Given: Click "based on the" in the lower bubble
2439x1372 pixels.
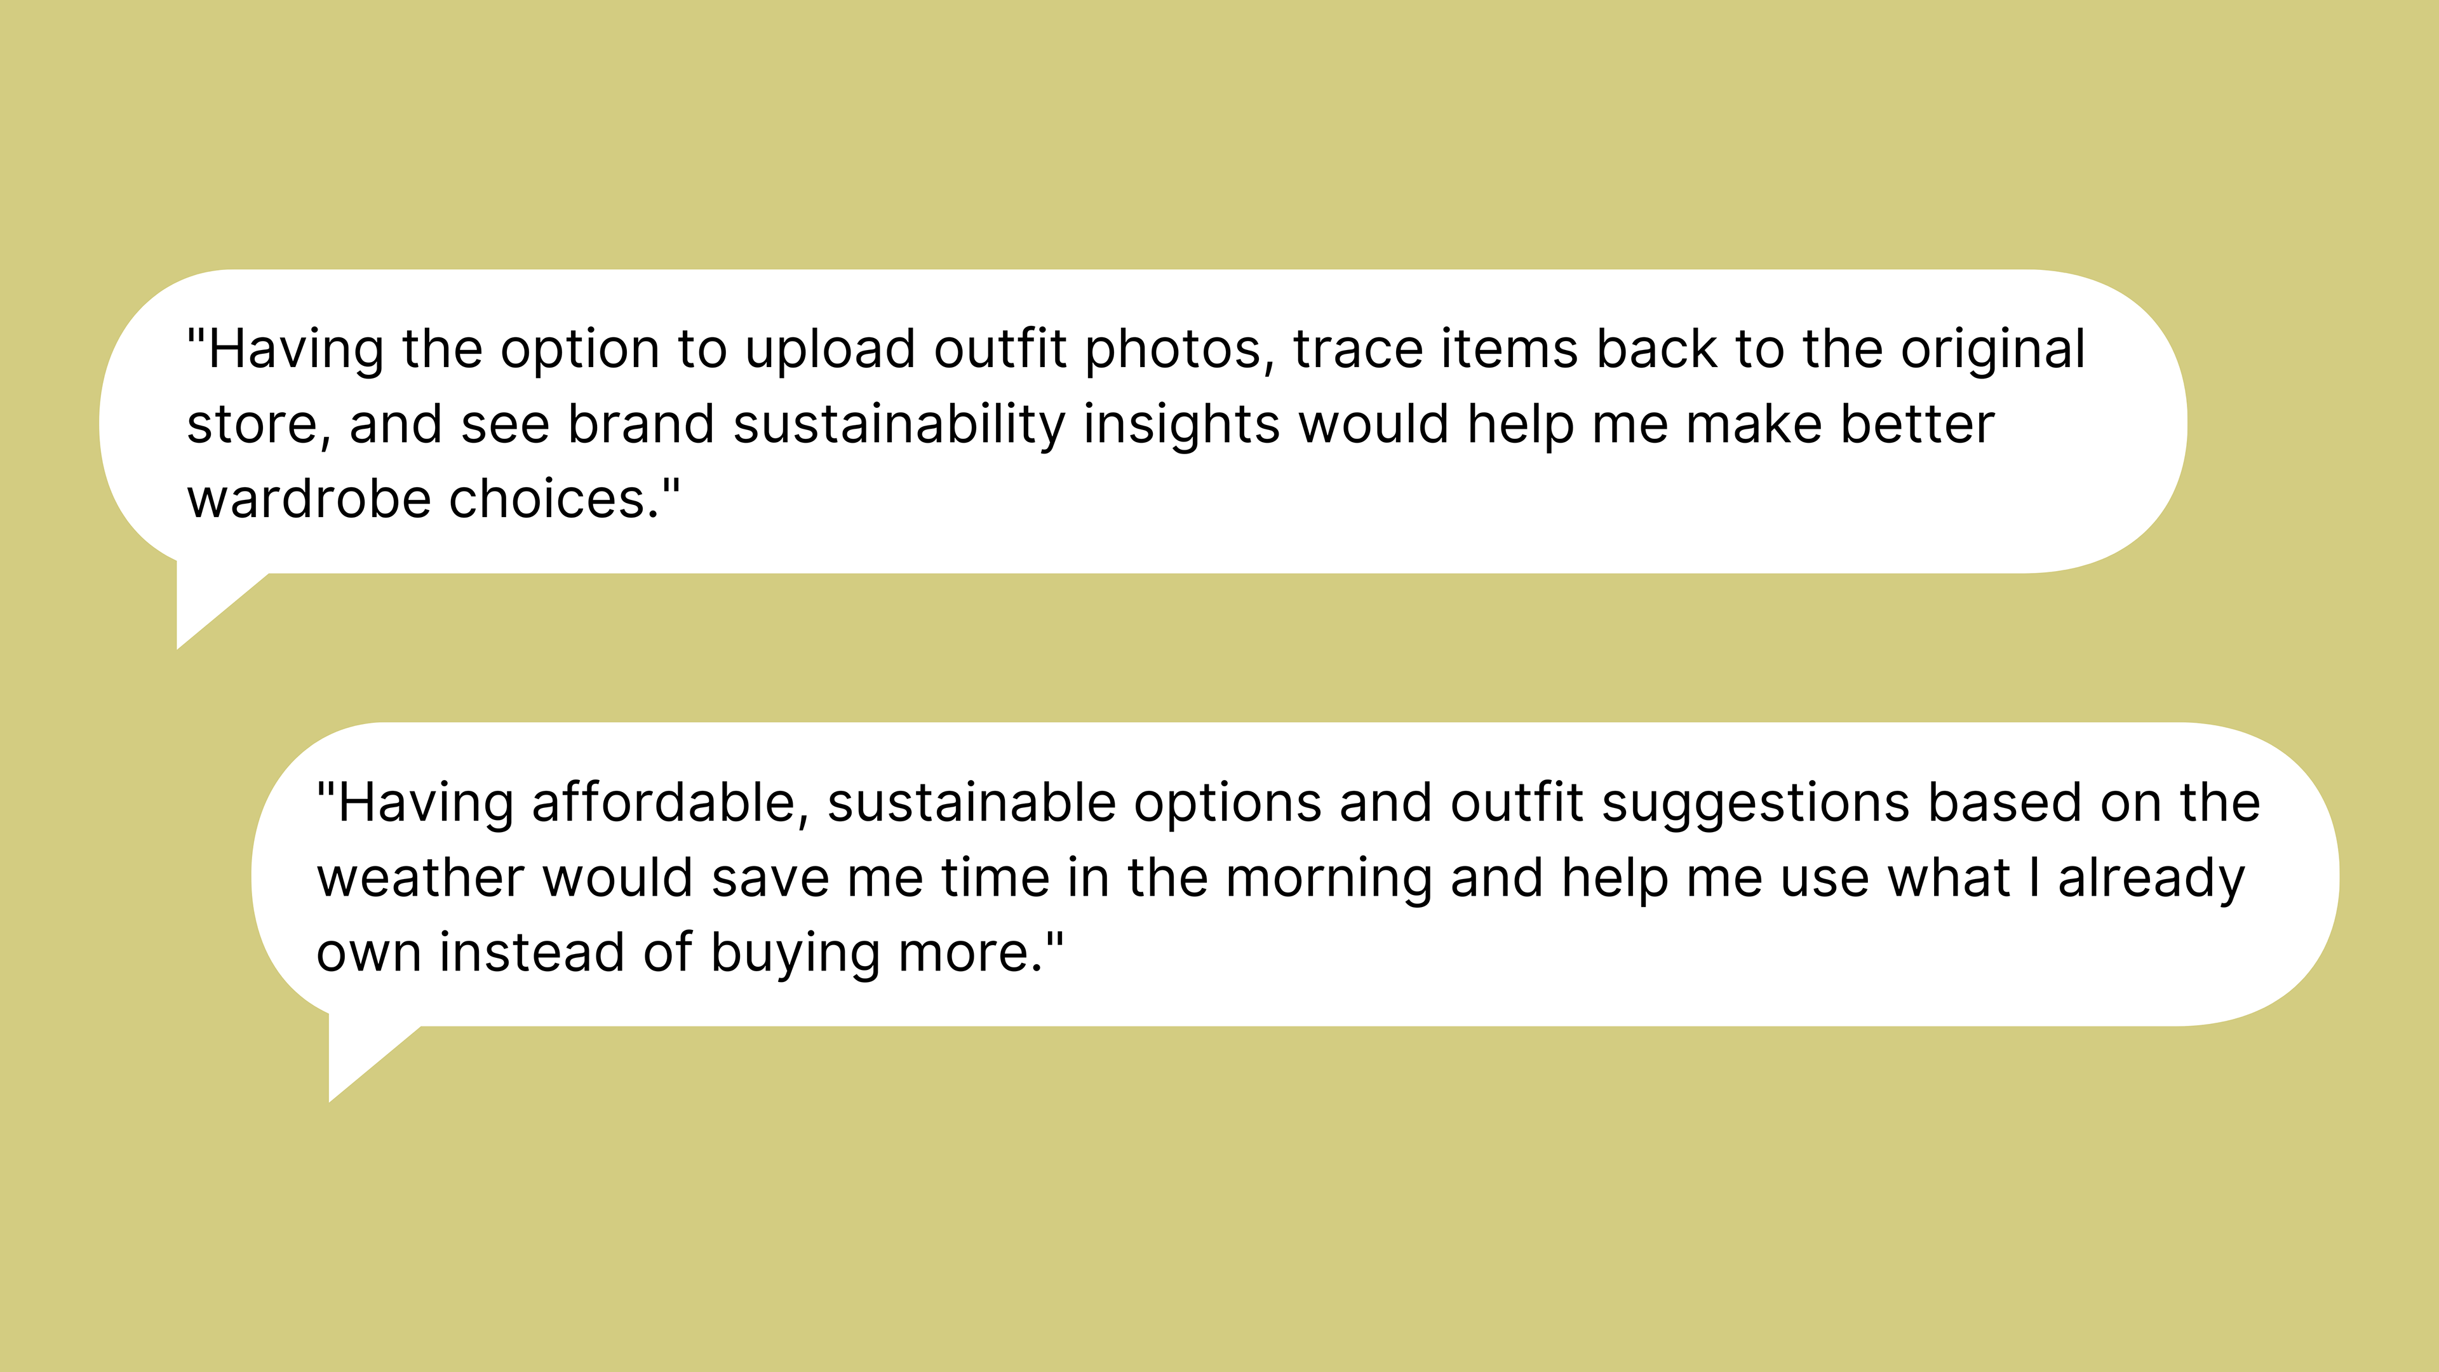Looking at the screenshot, I should pos(2094,802).
